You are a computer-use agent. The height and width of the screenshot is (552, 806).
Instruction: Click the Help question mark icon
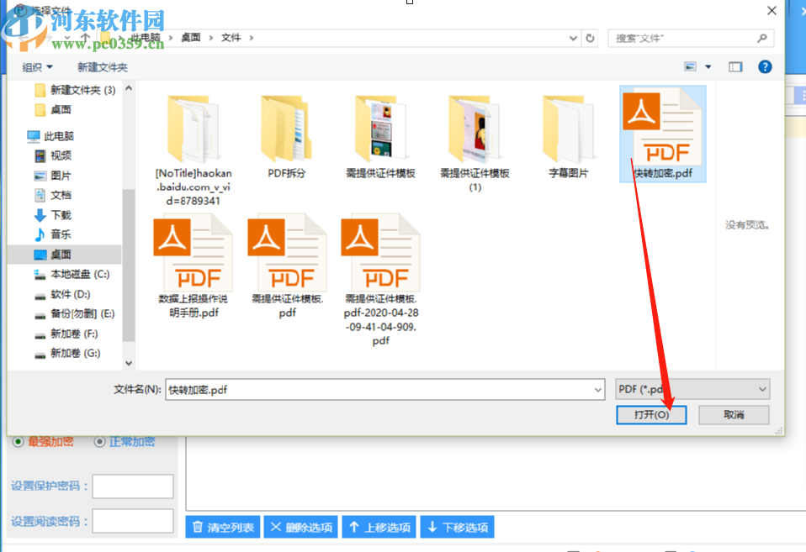(764, 66)
